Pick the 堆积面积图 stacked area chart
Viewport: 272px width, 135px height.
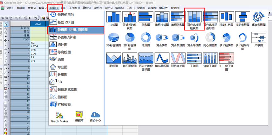[x=130, y=60]
